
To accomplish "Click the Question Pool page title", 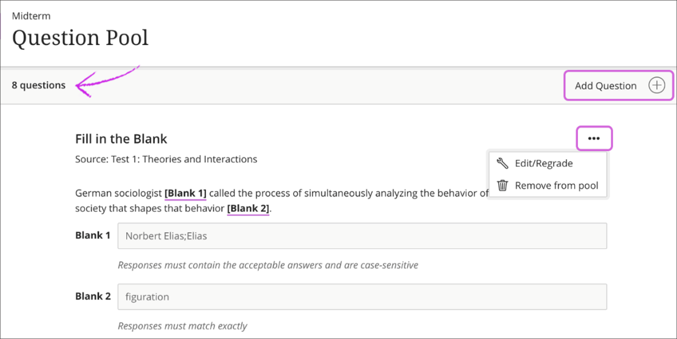I will pyautogui.click(x=80, y=38).
